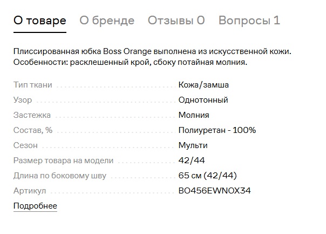
Task: Select the "Однотонный" pattern value
Action: 203,100
